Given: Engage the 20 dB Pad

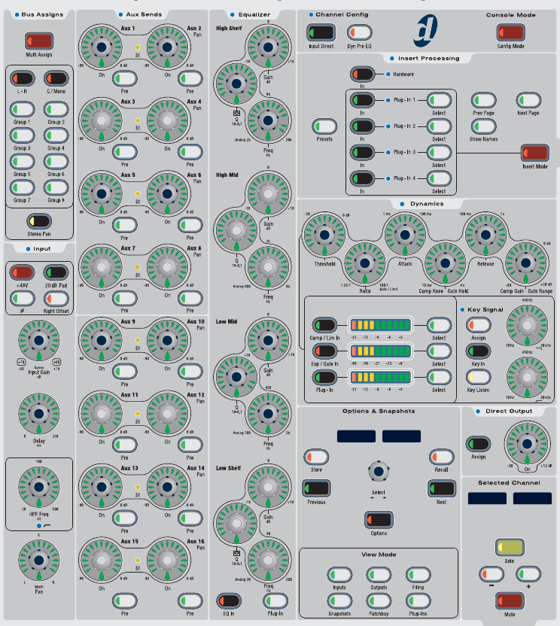Looking at the screenshot, I should click(x=56, y=272).
